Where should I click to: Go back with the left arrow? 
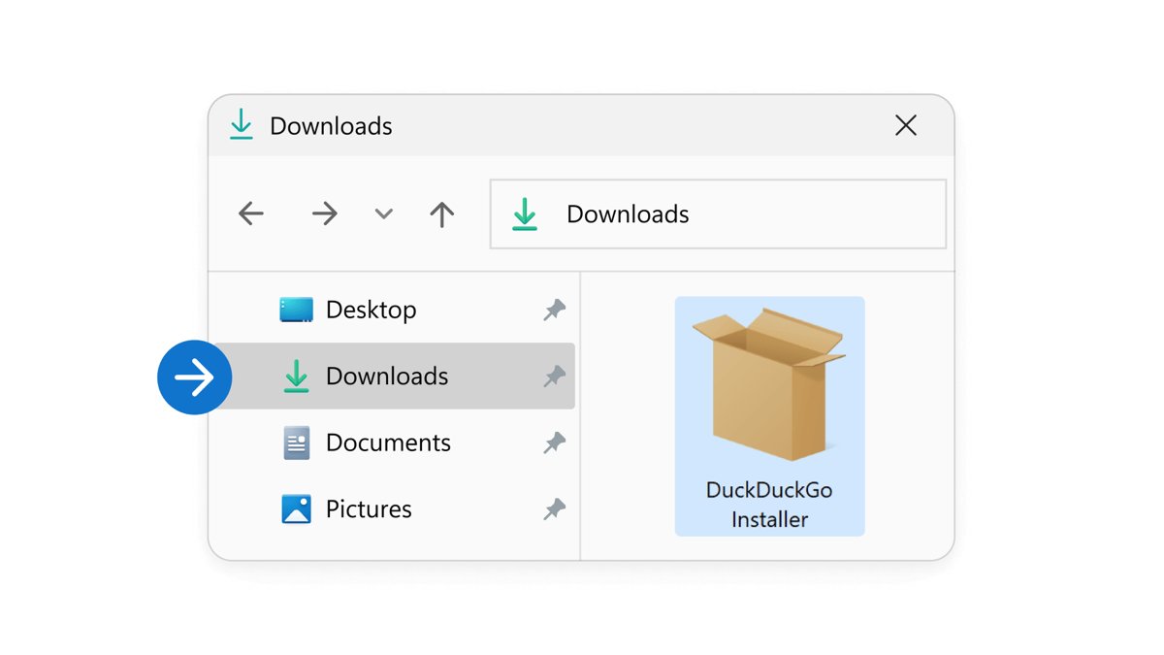tap(251, 213)
